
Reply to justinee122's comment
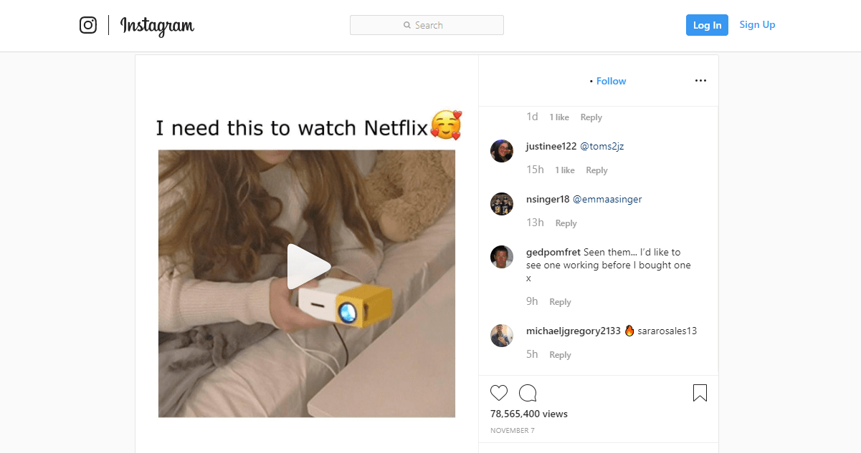pos(596,170)
